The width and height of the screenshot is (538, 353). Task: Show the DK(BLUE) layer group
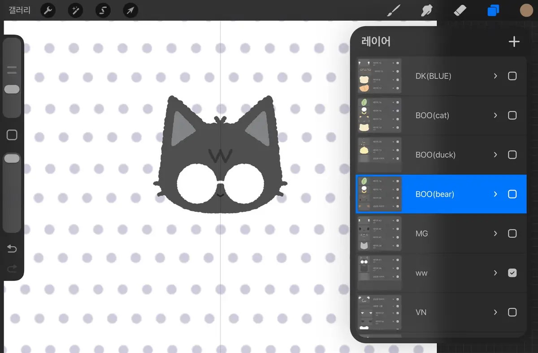[x=512, y=76]
